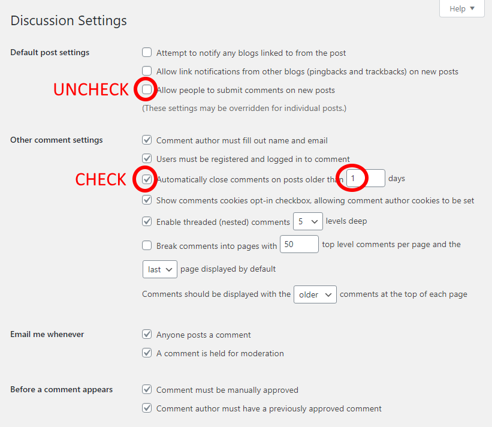The height and width of the screenshot is (427, 492).
Task: Click the days input showing '1'
Action: point(366,178)
